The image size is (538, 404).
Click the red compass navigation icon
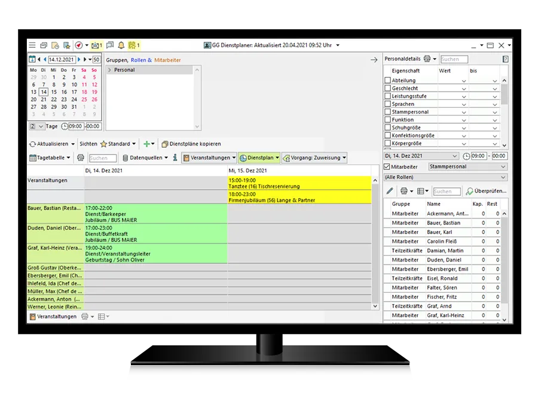78,45
